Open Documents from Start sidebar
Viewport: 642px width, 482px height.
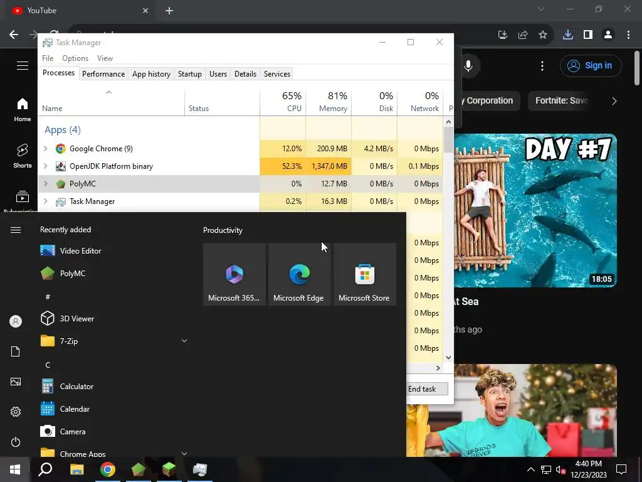[16, 351]
